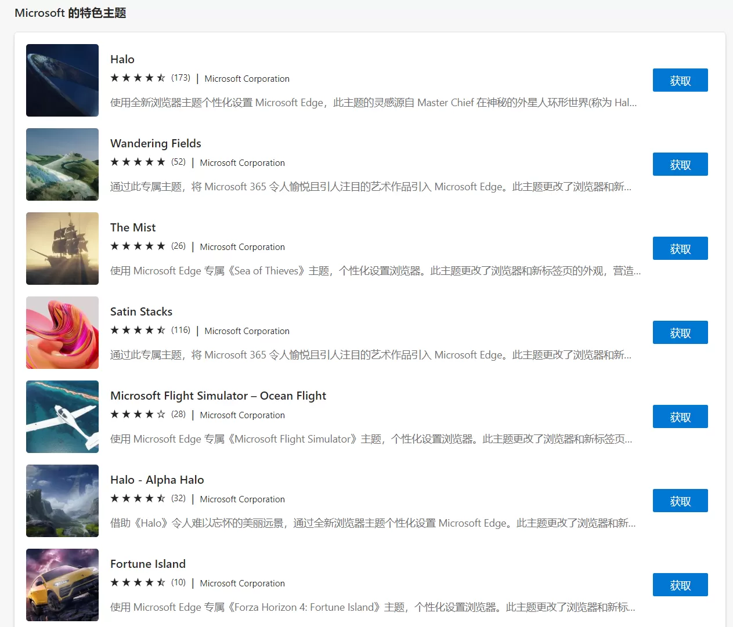Click Microsoft Corporation under Satin Stacks
Screen dimensions: 733x627
coord(247,331)
